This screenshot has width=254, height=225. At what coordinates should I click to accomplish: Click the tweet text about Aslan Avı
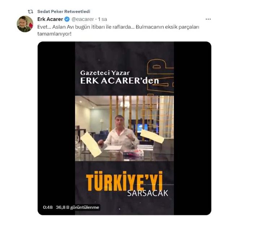tap(118, 30)
